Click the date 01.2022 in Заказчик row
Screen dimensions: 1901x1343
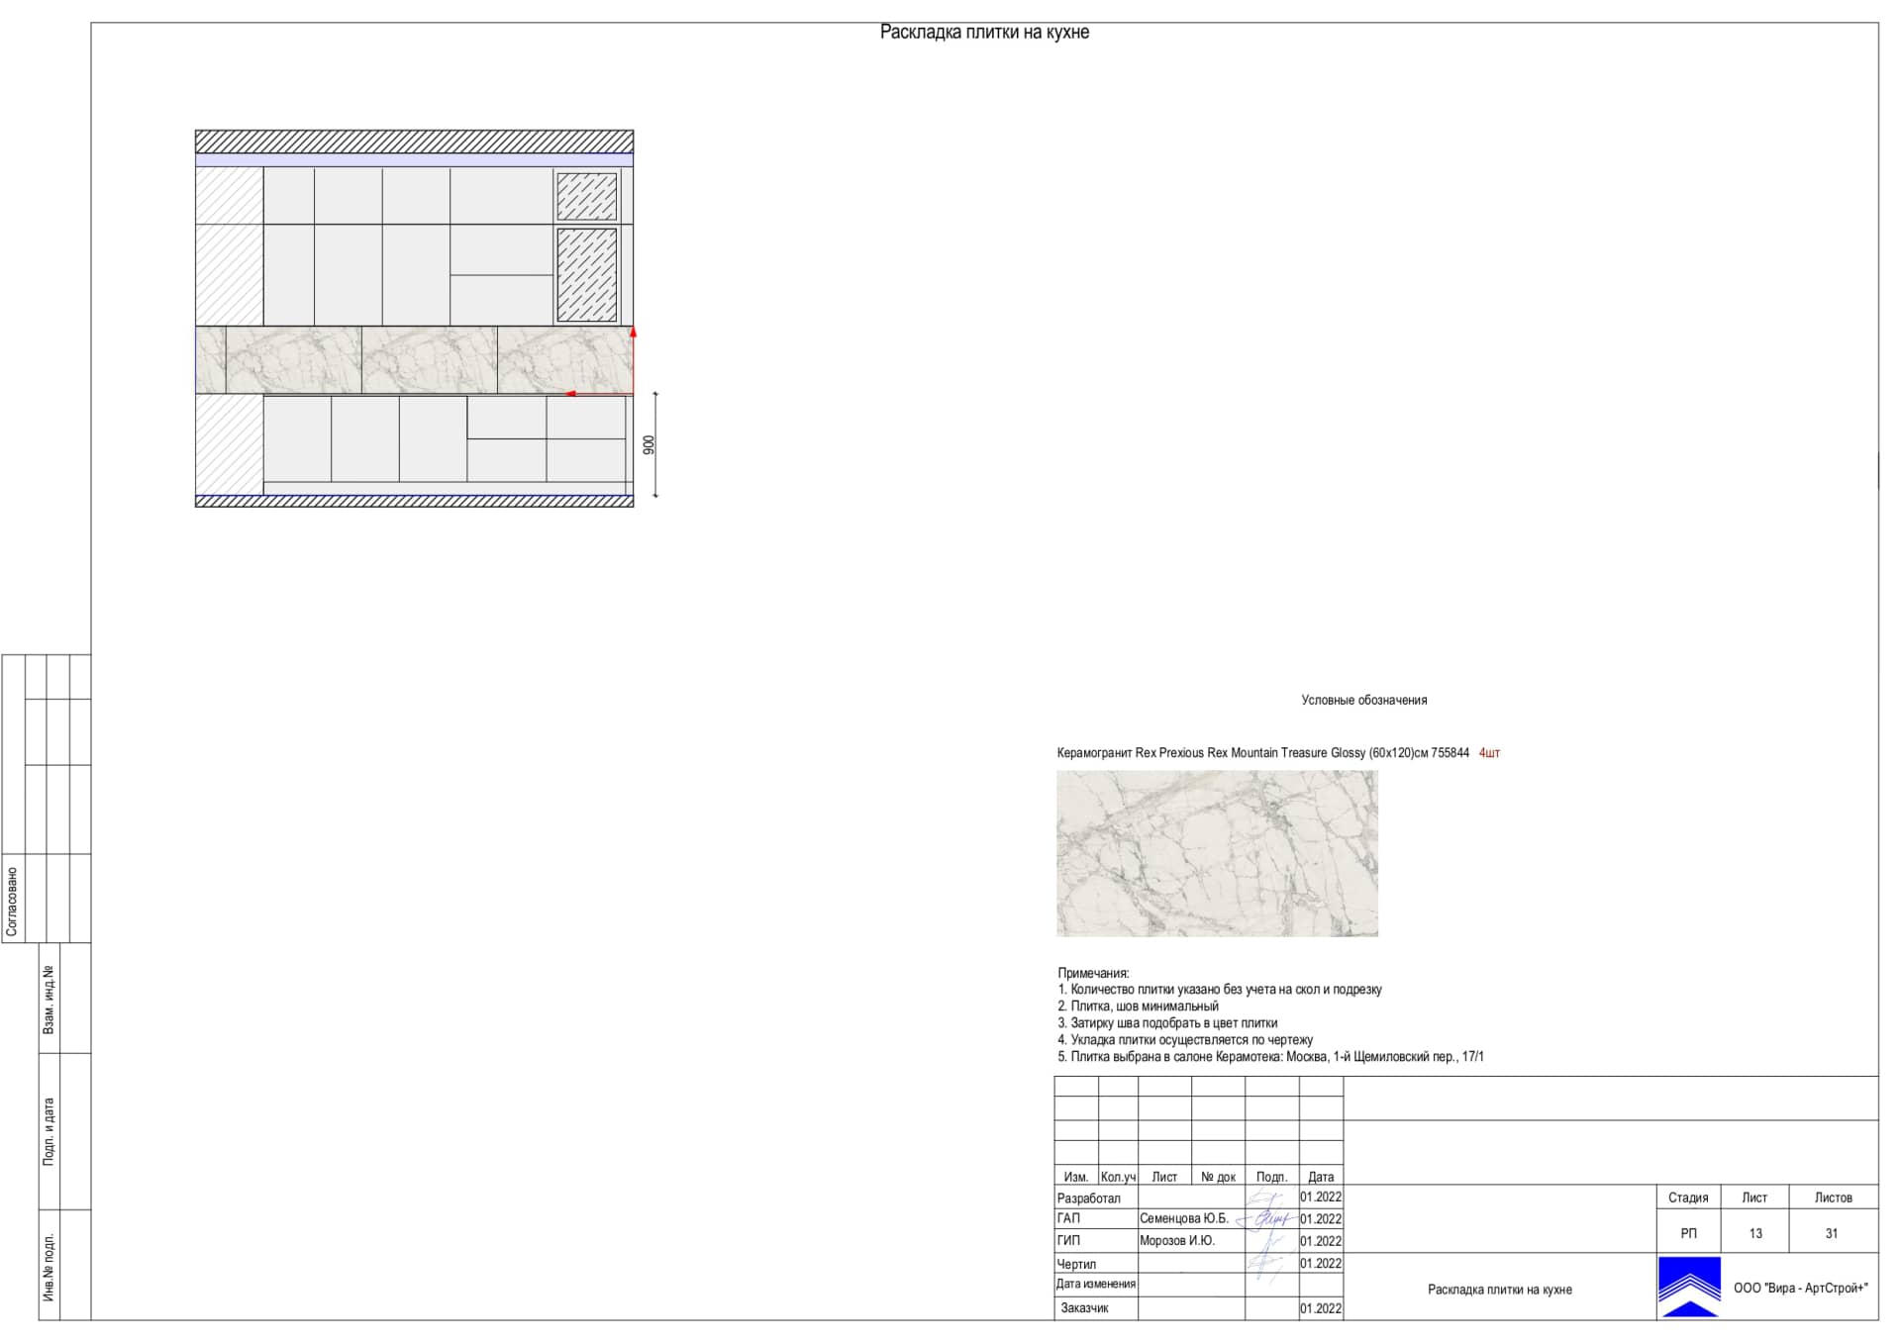click(x=1321, y=1308)
